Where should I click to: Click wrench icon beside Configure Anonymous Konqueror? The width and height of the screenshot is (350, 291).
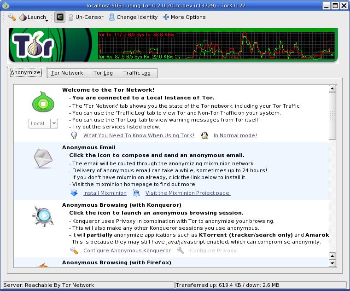click(x=74, y=250)
